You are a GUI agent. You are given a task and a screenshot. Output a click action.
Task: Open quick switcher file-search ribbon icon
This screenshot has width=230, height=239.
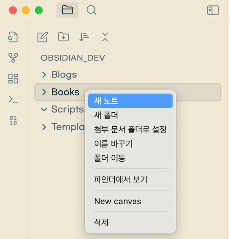click(x=13, y=37)
